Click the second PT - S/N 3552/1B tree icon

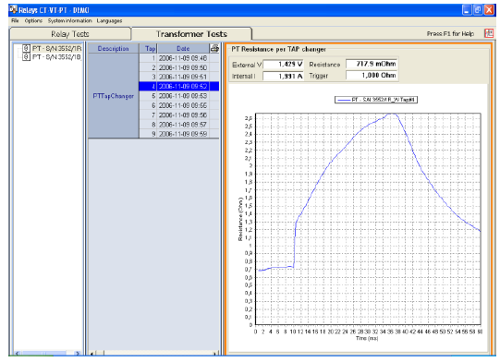(26, 56)
